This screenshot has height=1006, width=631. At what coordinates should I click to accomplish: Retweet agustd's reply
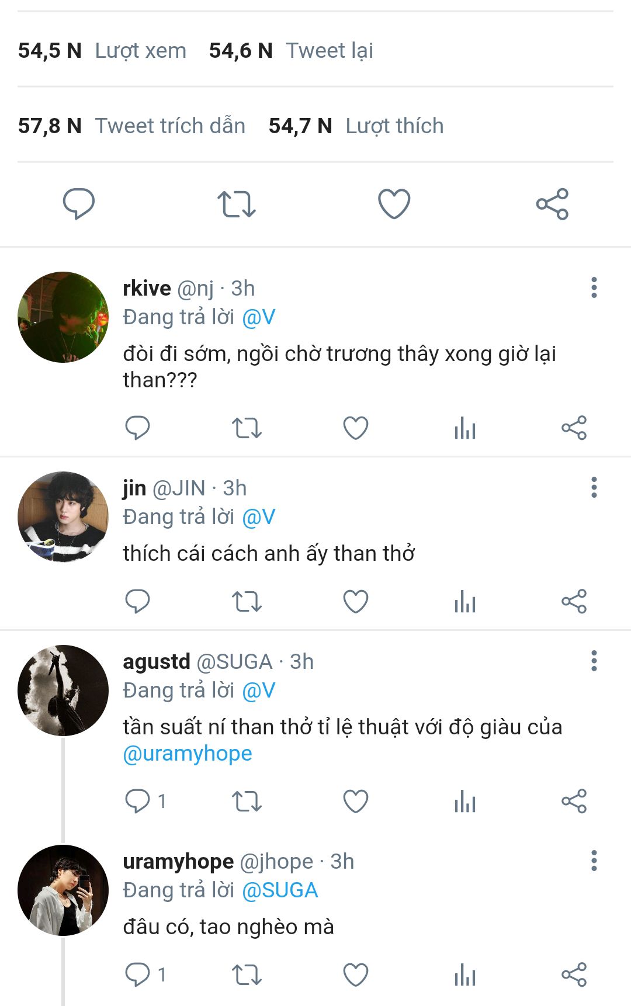point(247,801)
